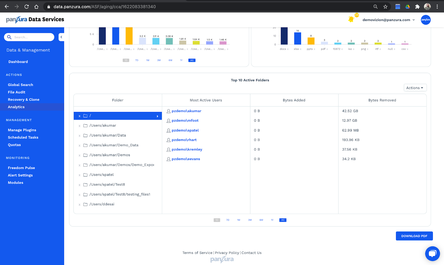The width and height of the screenshot is (444, 265).
Task: Click the browser home icon
Action: (36, 7)
